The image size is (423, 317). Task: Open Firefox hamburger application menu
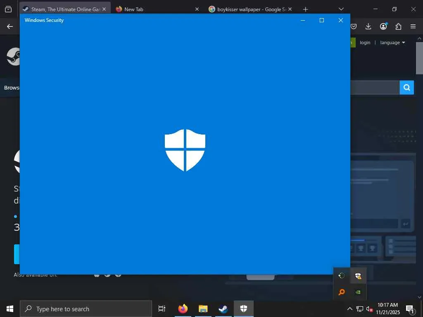click(413, 26)
